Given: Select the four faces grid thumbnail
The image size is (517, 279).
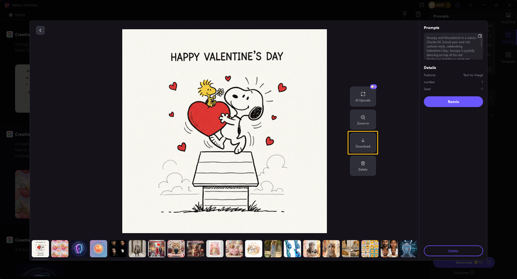Looking at the screenshot, I should (389, 249).
